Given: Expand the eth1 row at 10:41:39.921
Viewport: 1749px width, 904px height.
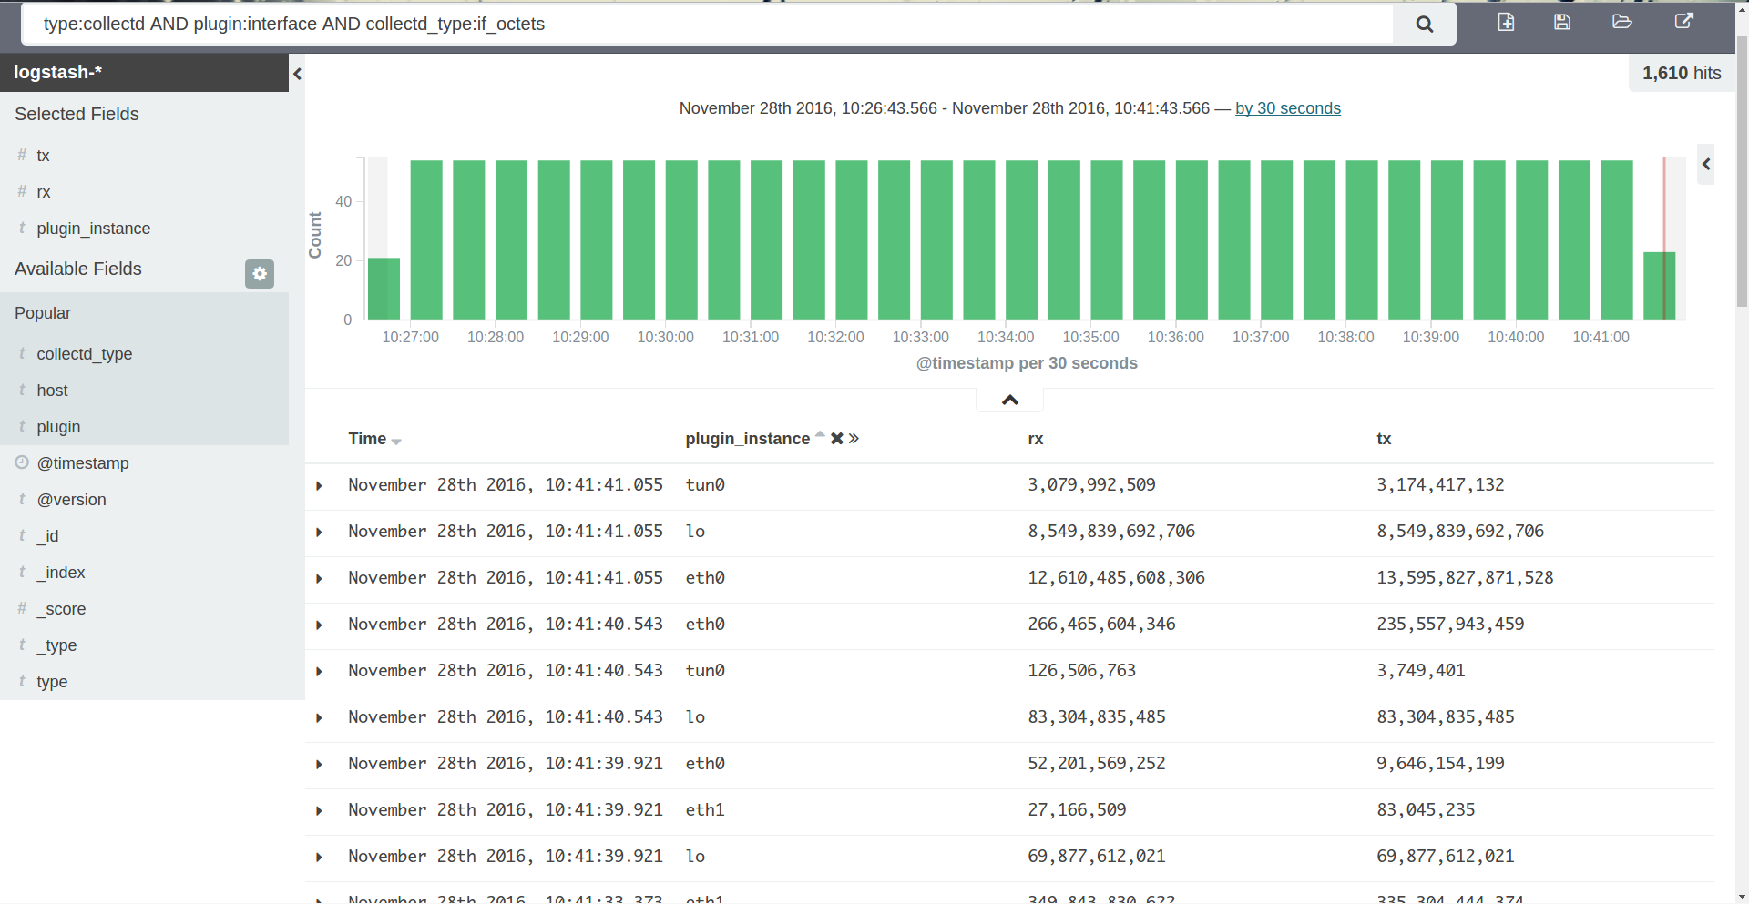Looking at the screenshot, I should point(319,811).
